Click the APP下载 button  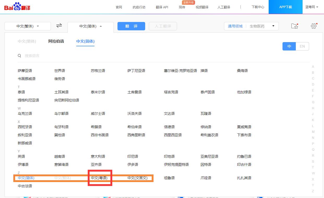pos(286,7)
